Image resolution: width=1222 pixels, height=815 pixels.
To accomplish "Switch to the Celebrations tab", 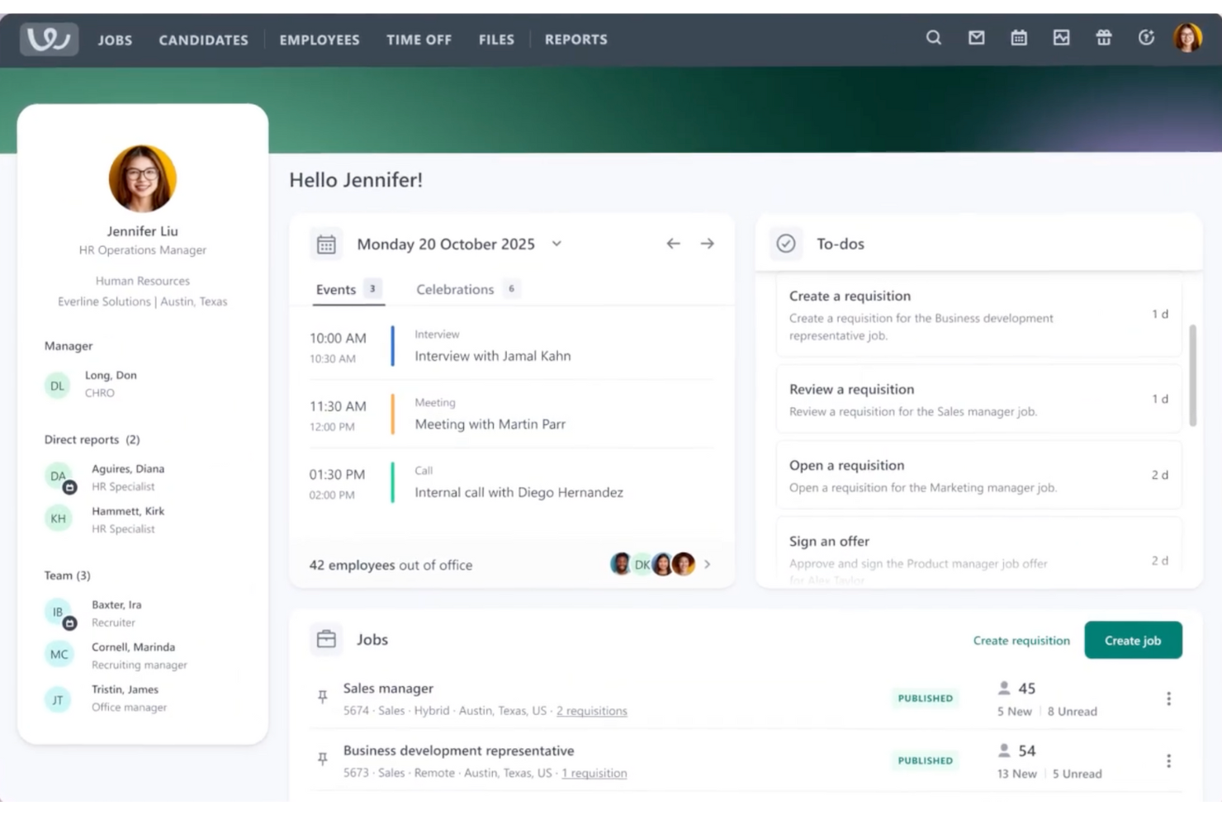I will (455, 289).
